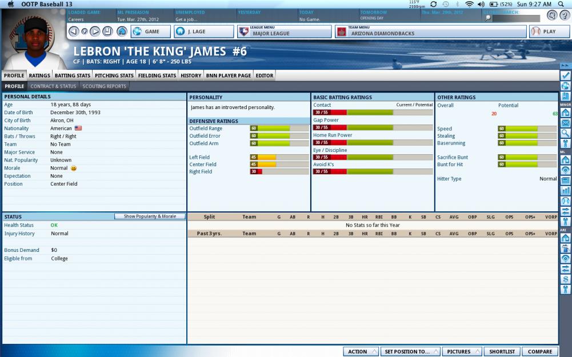Screen dimensions: 572x357
Task: Open the mail envelope icon in the sidebar
Action: point(565,123)
